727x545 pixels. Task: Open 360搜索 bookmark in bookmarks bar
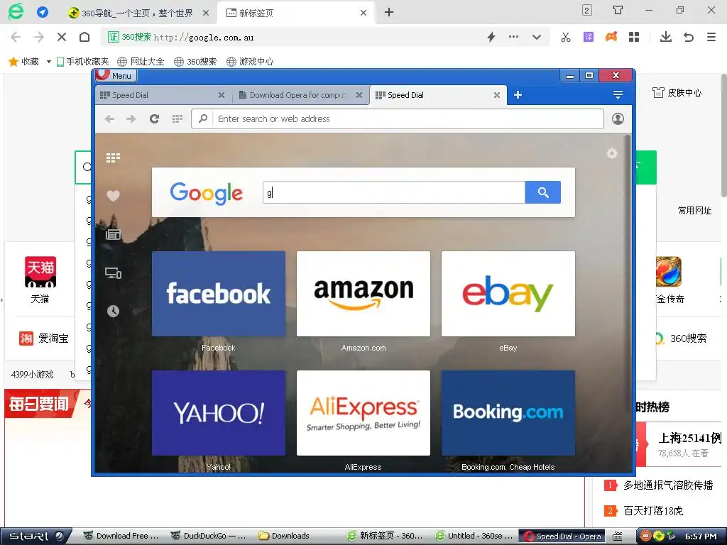pos(195,61)
